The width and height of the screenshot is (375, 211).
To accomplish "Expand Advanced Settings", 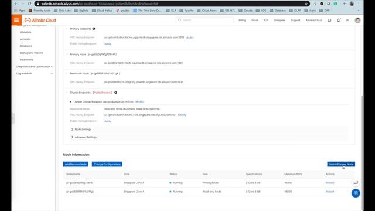I will (x=84, y=137).
